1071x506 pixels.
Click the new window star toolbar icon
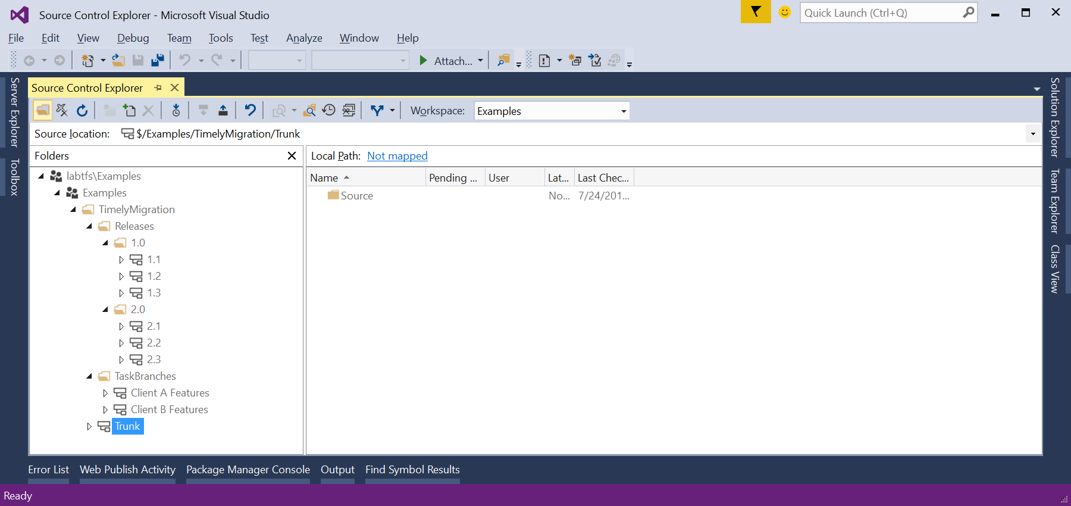(575, 60)
